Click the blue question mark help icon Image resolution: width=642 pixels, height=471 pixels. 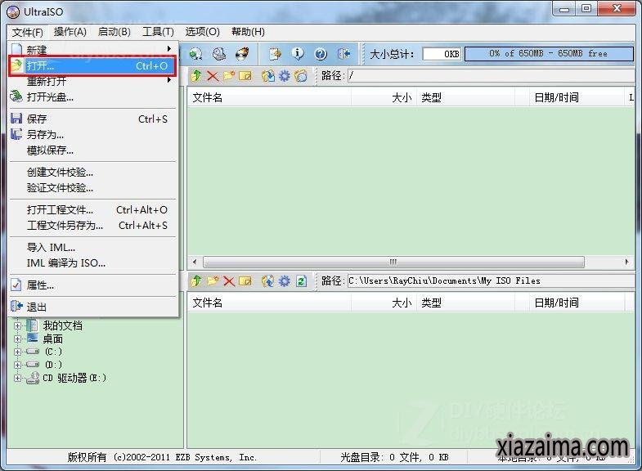point(320,54)
